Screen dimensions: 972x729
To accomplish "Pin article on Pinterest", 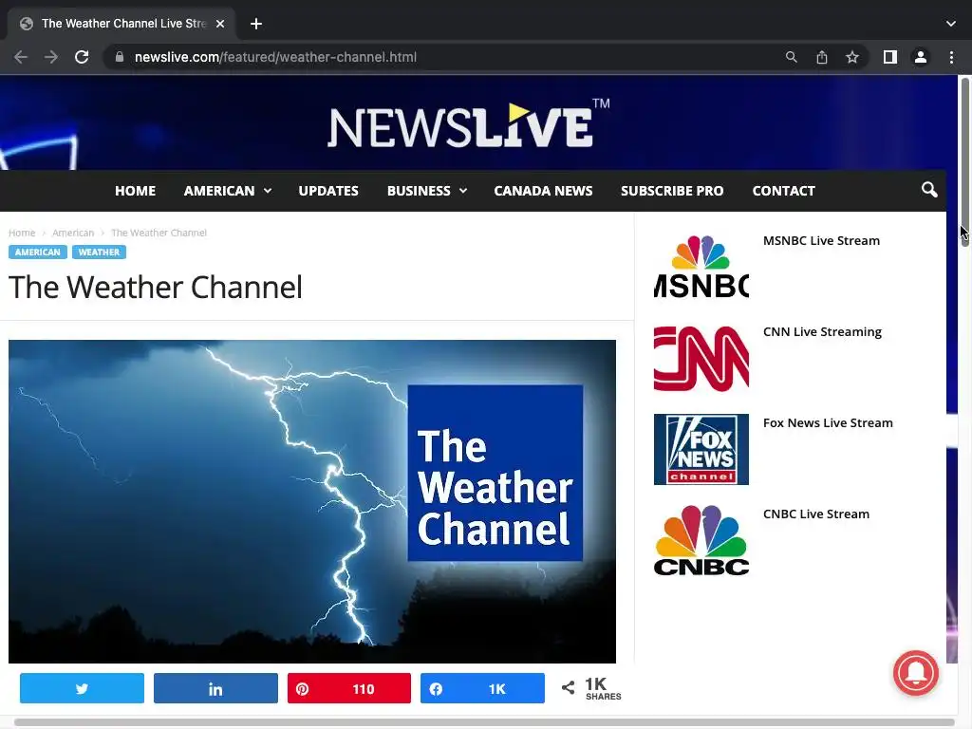I will click(x=349, y=688).
